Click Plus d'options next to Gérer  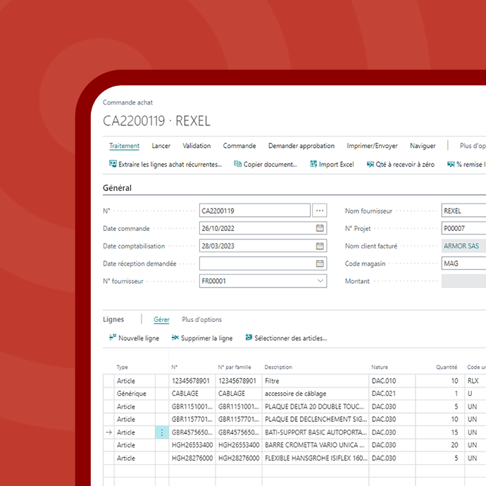201,319
